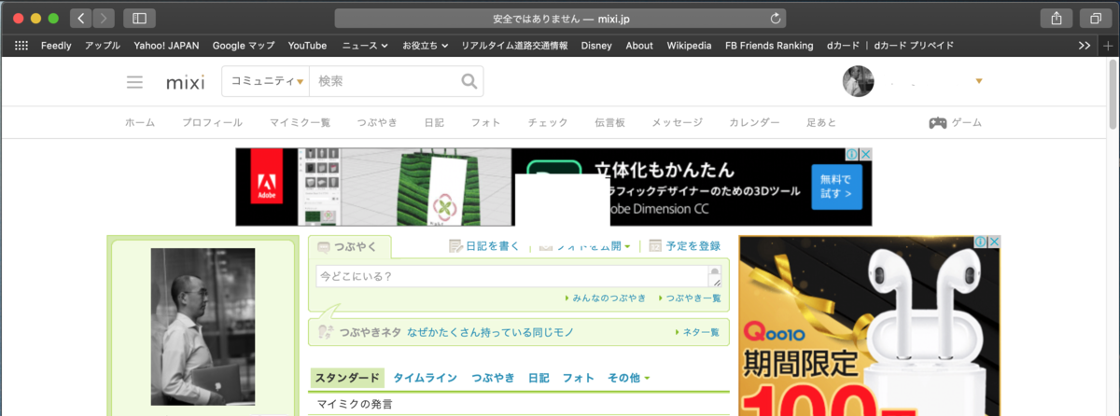Open the ホーム navigation item
Image resolution: width=1120 pixels, height=416 pixels.
pos(140,122)
